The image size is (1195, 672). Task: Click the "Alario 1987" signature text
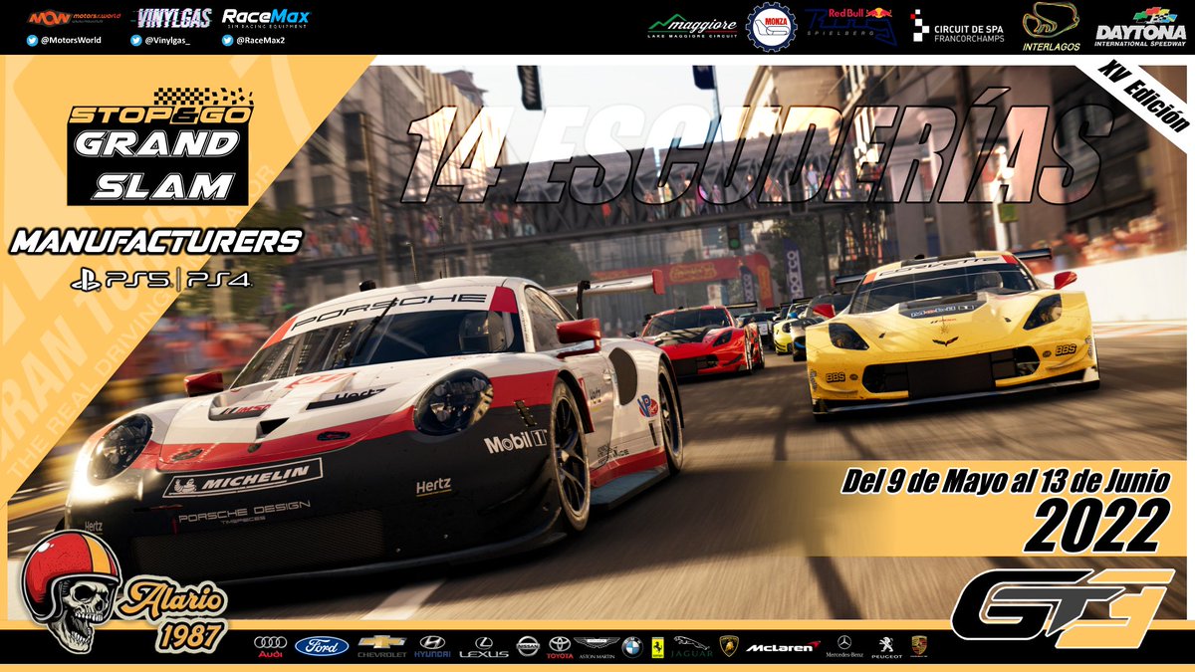174,616
